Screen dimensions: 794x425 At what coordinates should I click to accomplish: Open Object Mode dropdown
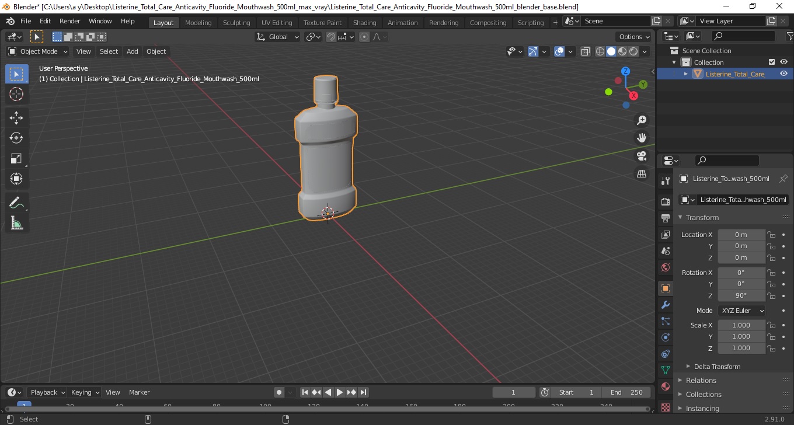(x=38, y=51)
